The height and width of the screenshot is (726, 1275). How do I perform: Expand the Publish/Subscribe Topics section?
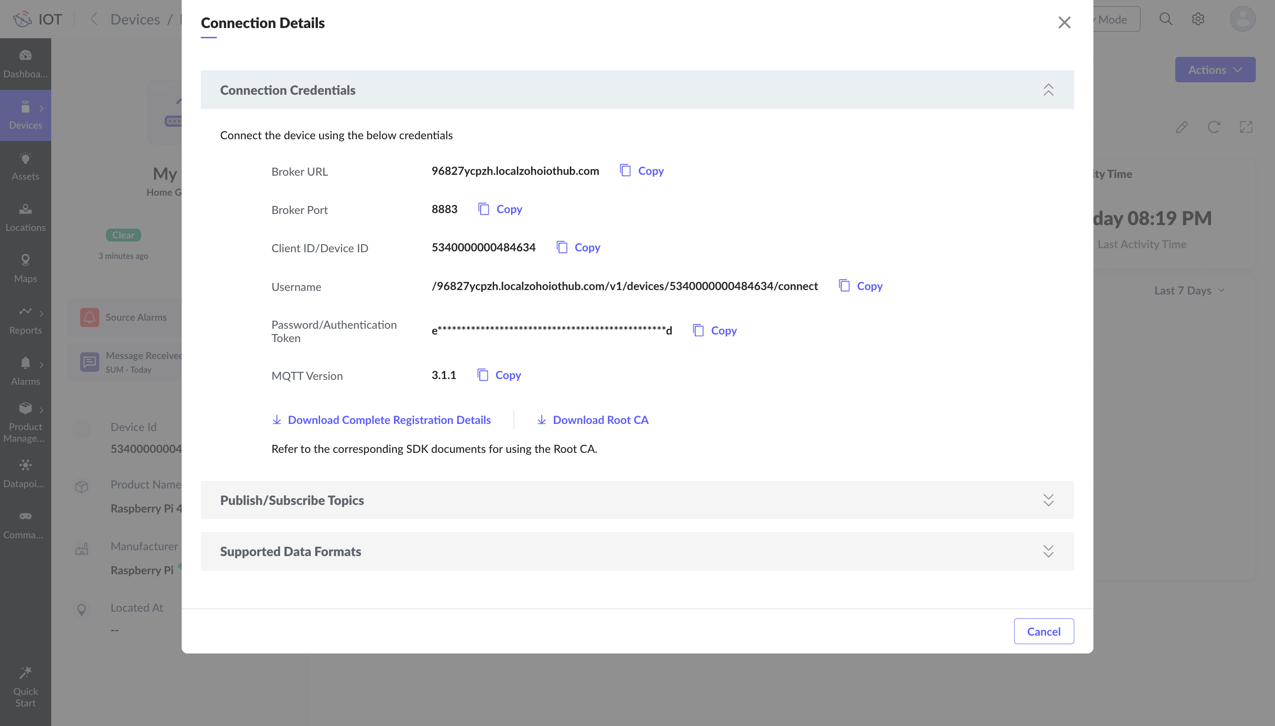[1048, 500]
